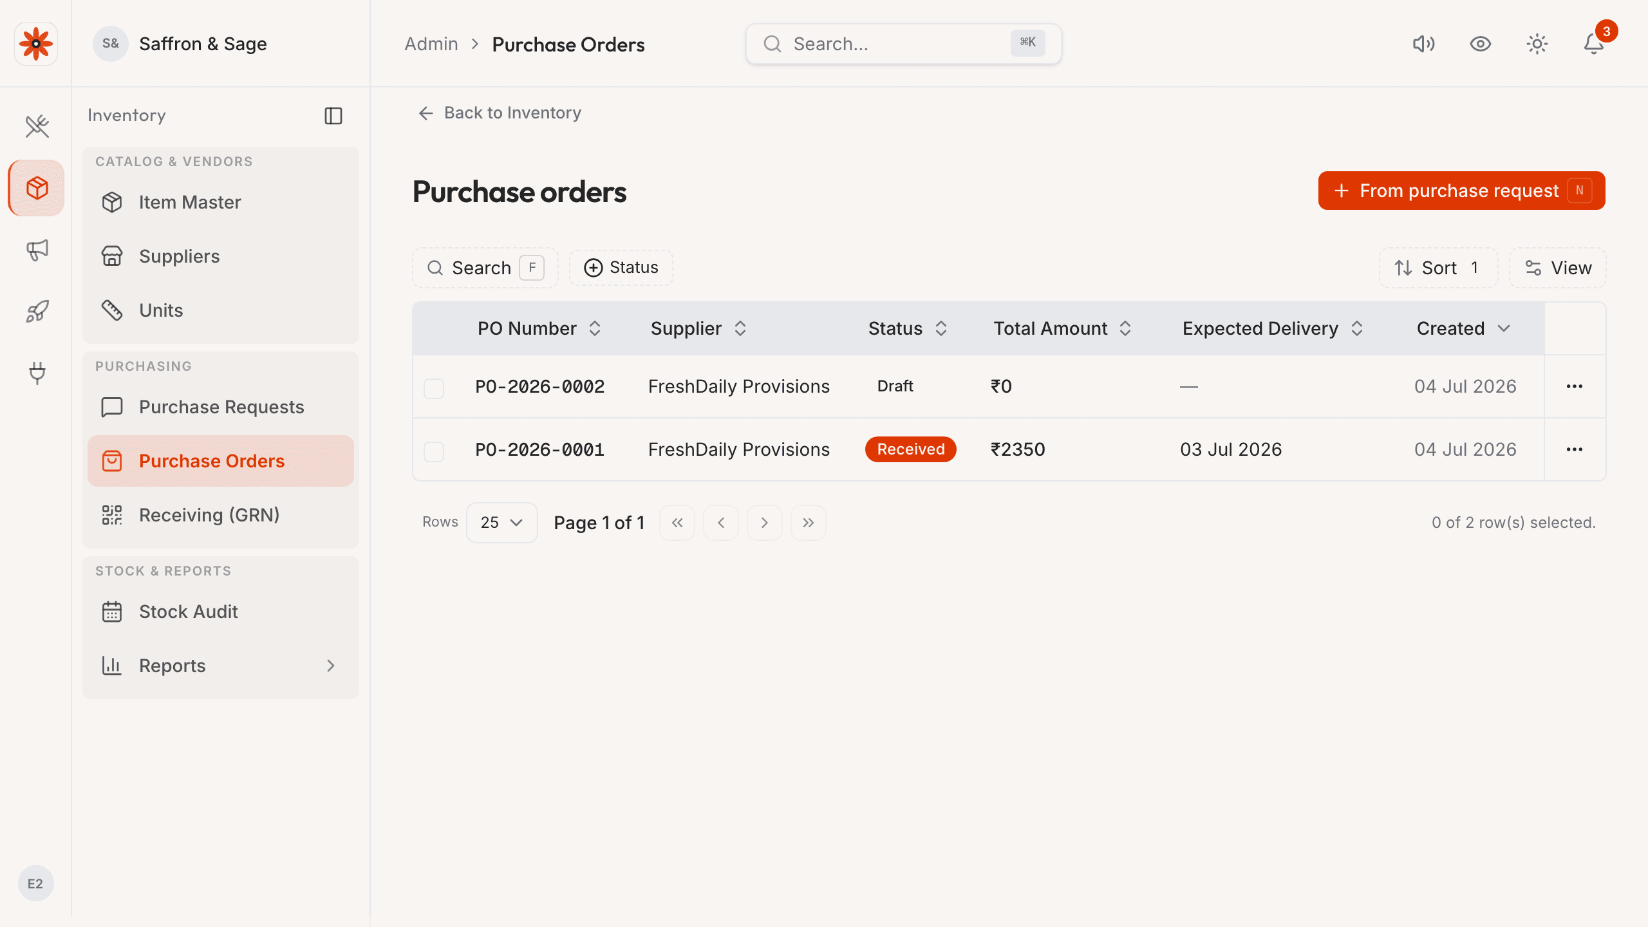Open actions menu for PO-2026-0001
The height and width of the screenshot is (927, 1648).
tap(1575, 449)
